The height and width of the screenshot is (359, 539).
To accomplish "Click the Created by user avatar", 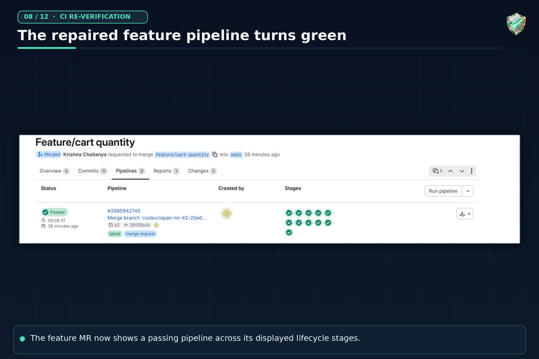I will coord(227,213).
